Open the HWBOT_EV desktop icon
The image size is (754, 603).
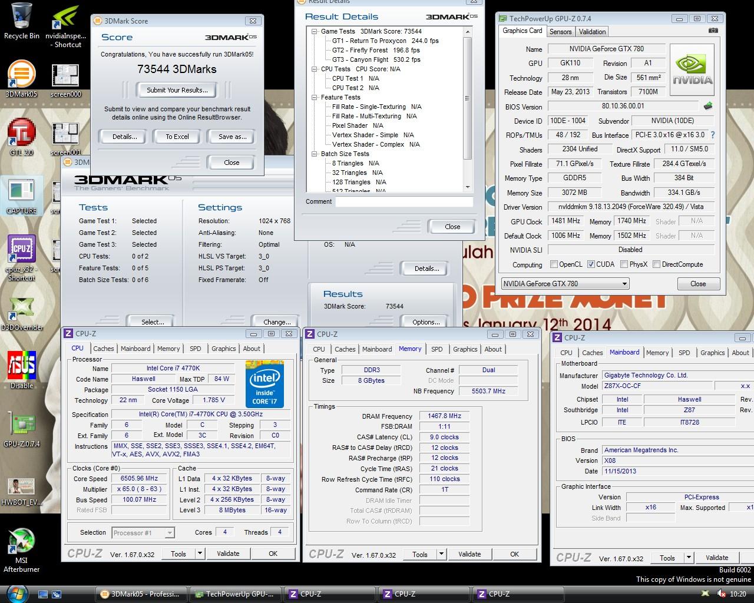coord(22,493)
